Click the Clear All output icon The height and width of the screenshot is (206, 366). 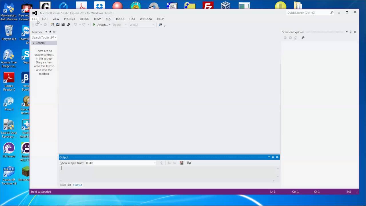coord(182,163)
